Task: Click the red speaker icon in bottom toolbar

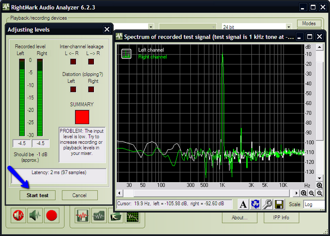Action: (x=19, y=216)
